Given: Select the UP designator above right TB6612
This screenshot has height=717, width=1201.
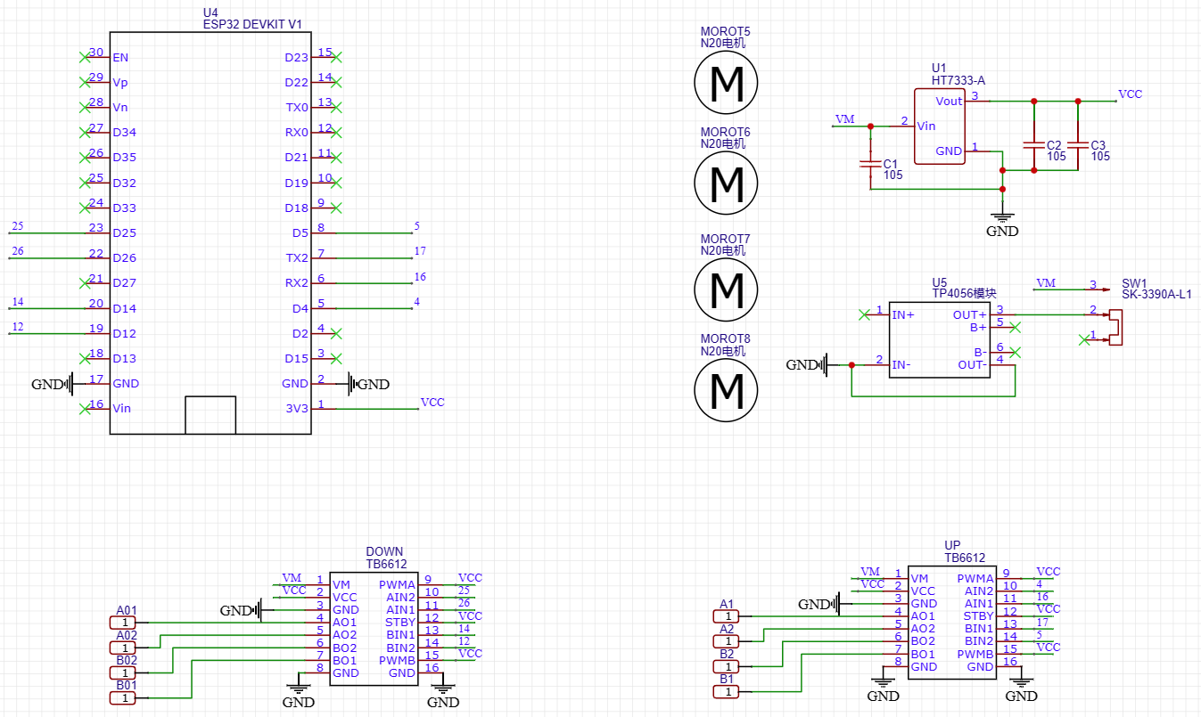Looking at the screenshot, I should [952, 545].
